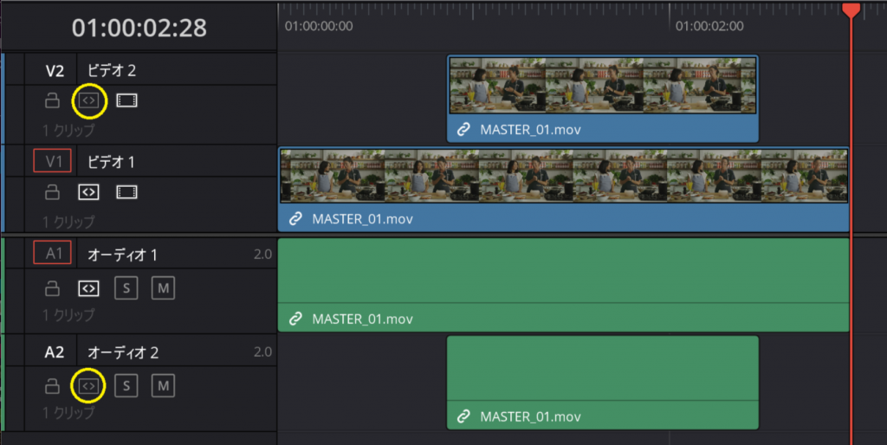Click the ビデオ 1 track name
Viewport: 887px width, 445px height.
[111, 162]
